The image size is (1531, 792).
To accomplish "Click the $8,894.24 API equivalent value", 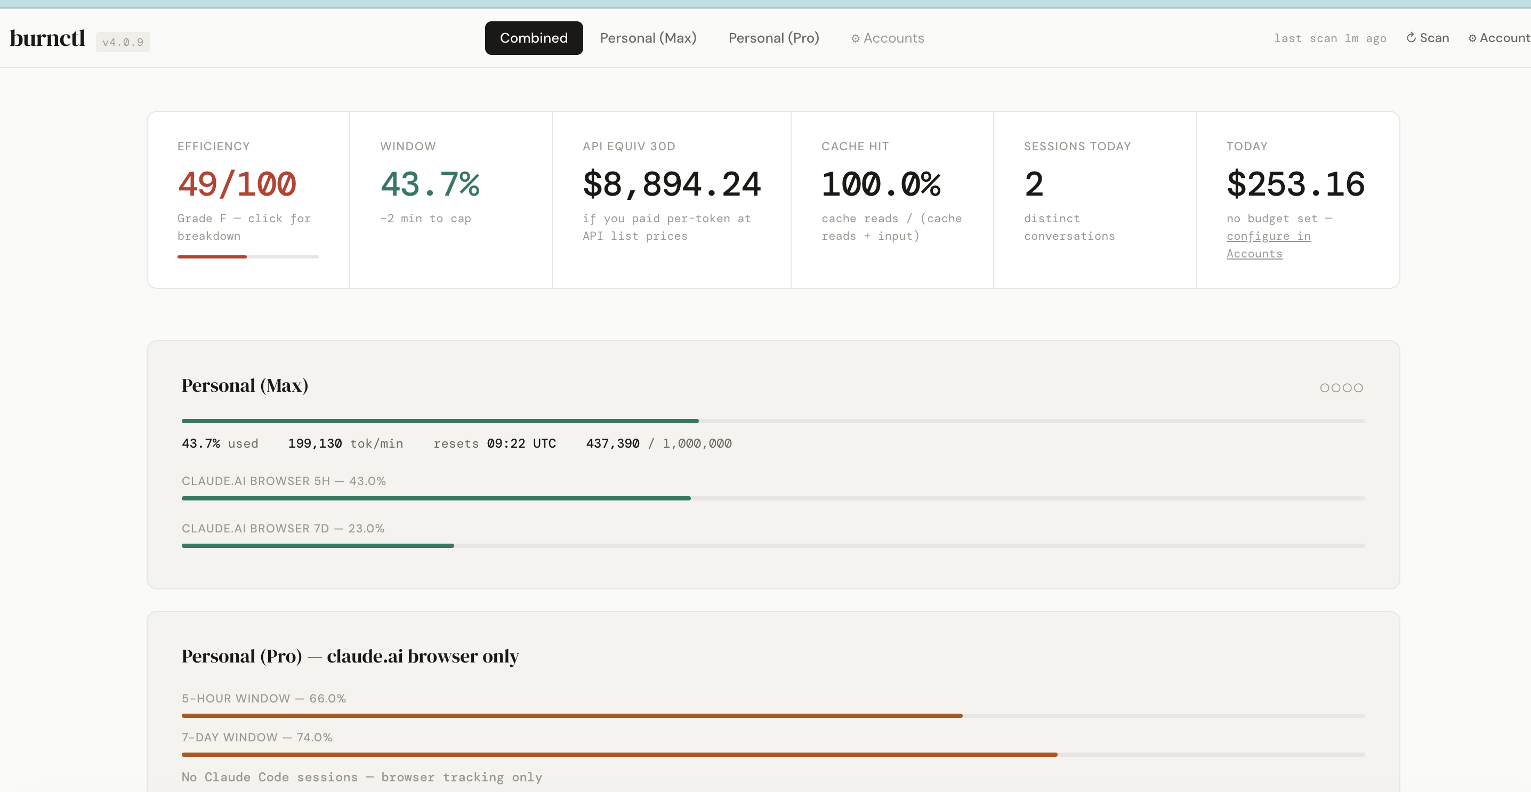I will pyautogui.click(x=672, y=184).
